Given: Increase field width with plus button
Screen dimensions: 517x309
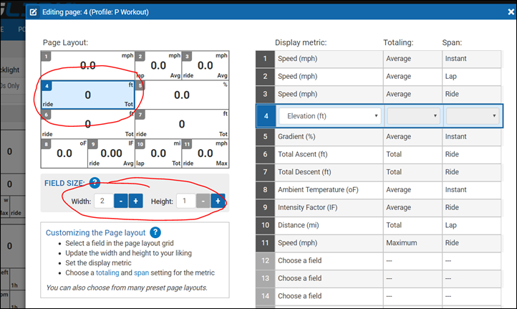Looking at the screenshot, I should click(x=136, y=201).
